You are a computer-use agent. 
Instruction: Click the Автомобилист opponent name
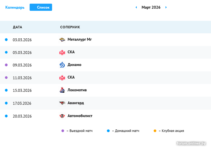pos(80,116)
